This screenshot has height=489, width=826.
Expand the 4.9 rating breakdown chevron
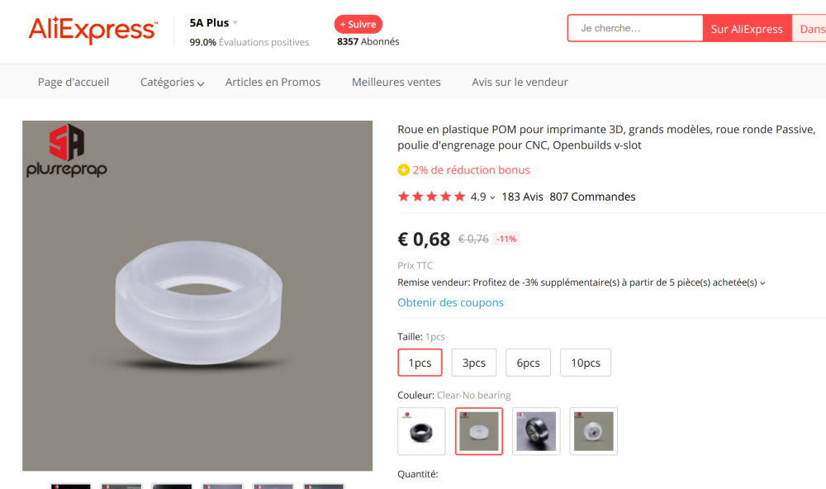click(x=492, y=197)
